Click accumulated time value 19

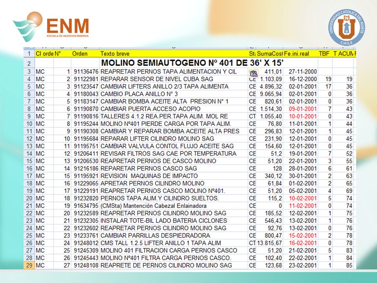pos(349,79)
